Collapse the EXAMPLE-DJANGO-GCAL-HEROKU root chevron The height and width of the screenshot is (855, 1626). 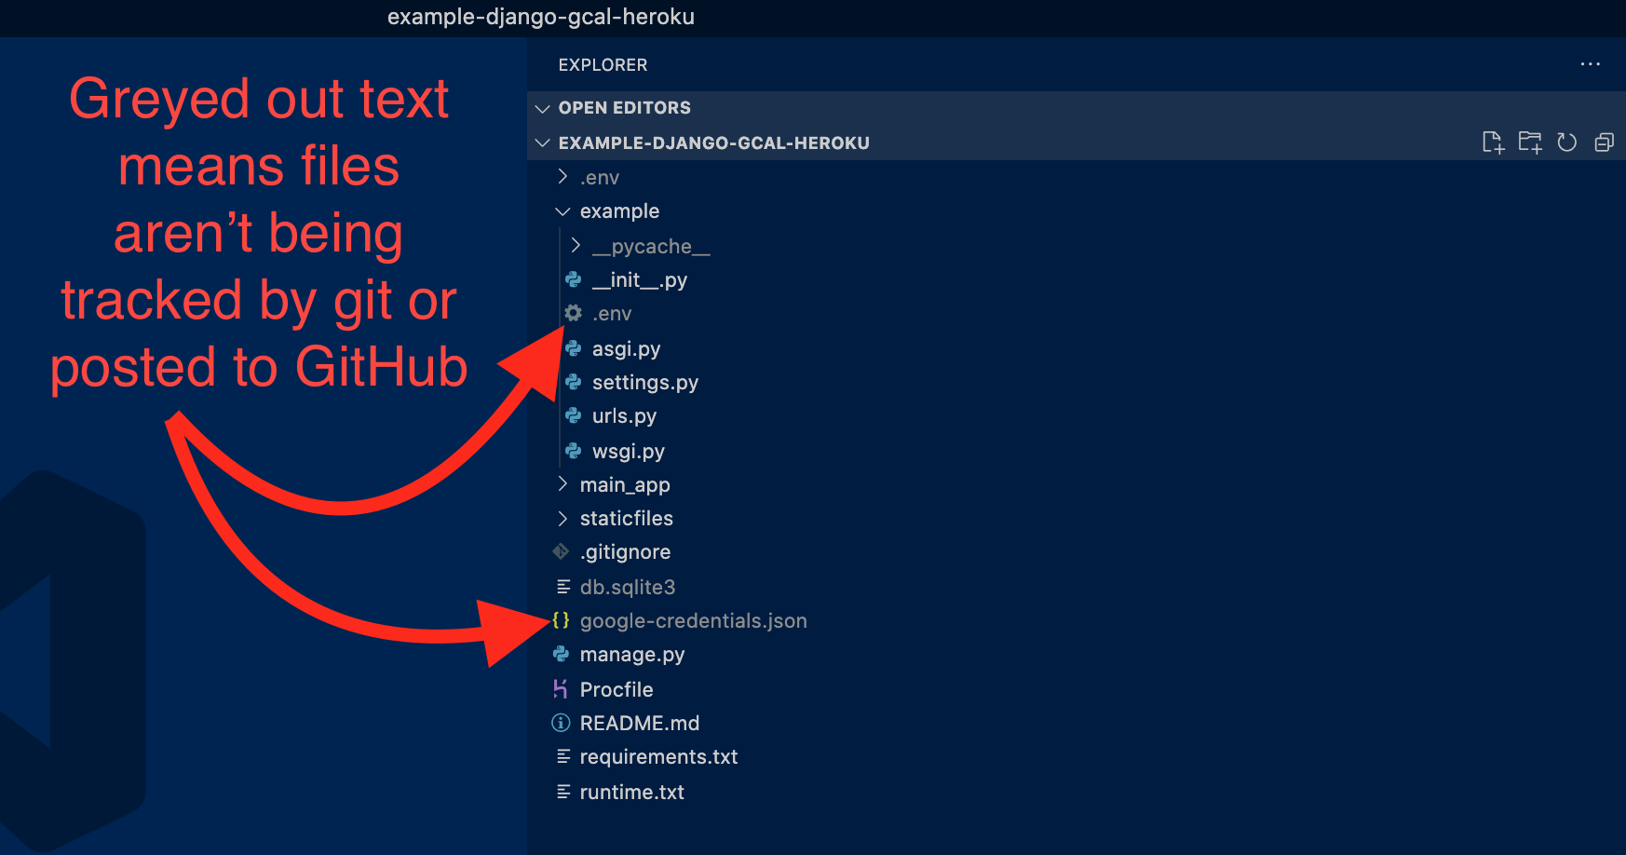tap(542, 142)
